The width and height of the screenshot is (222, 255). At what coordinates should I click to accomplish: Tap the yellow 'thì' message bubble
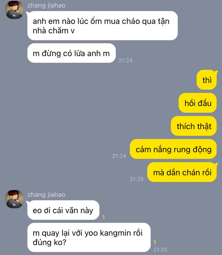[207, 80]
